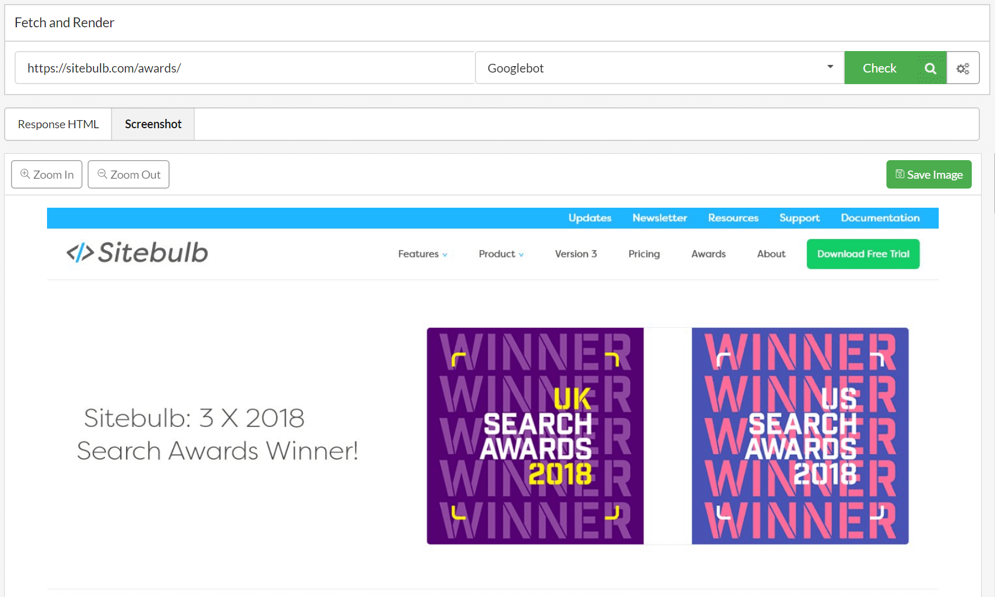The width and height of the screenshot is (995, 597).
Task: Open the settings gears icon
Action: point(963,68)
